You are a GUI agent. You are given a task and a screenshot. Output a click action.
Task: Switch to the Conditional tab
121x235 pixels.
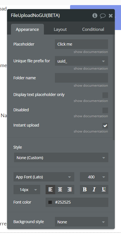pos(93,29)
